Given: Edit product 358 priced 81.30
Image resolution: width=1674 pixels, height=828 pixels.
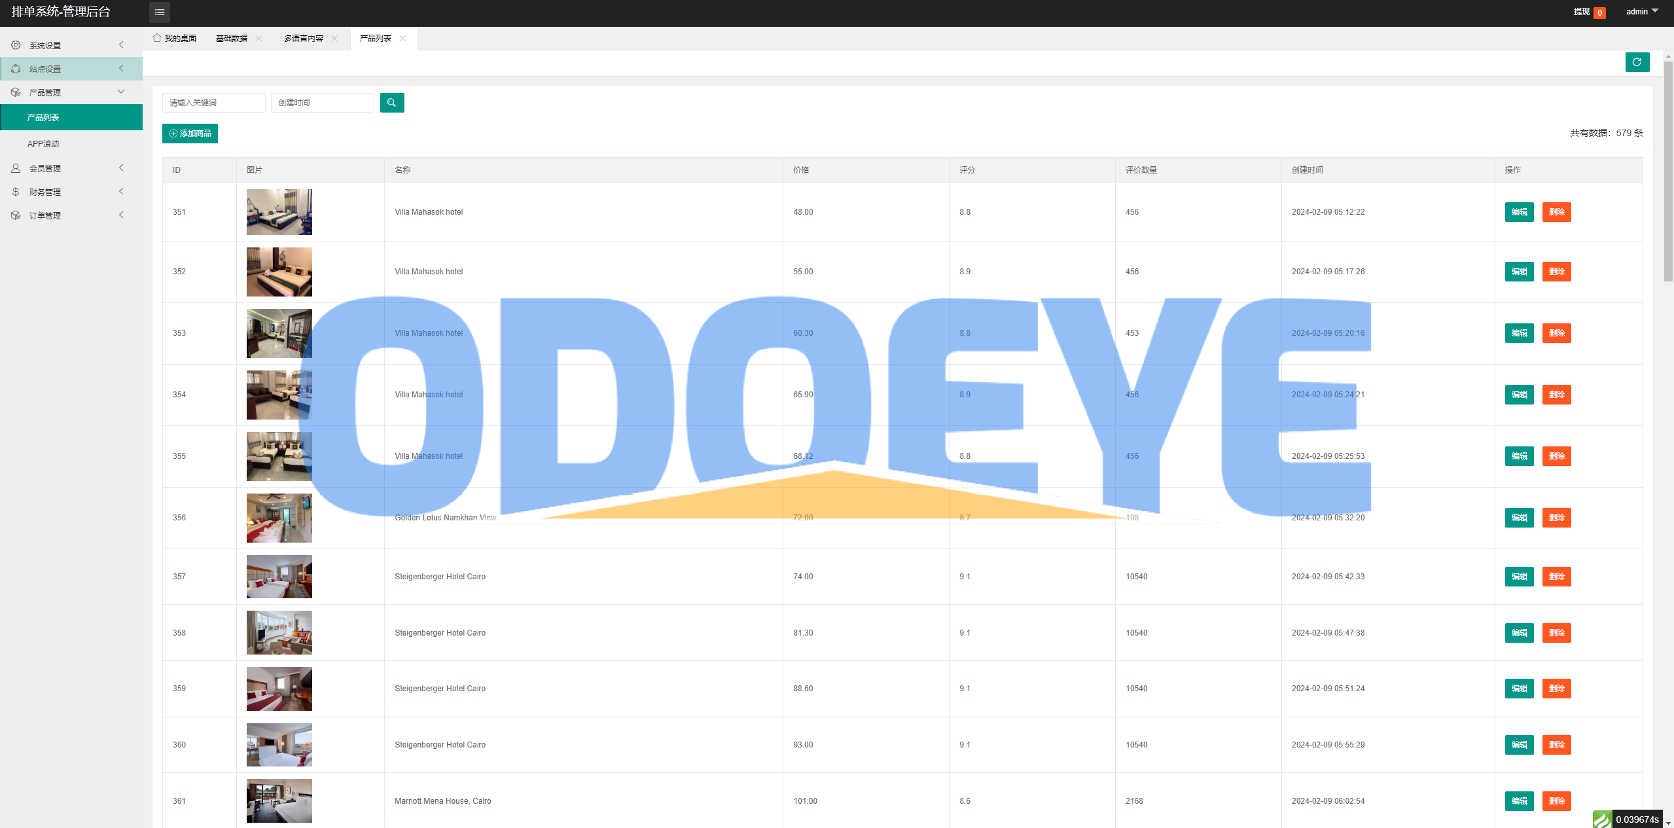Looking at the screenshot, I should 1520,633.
